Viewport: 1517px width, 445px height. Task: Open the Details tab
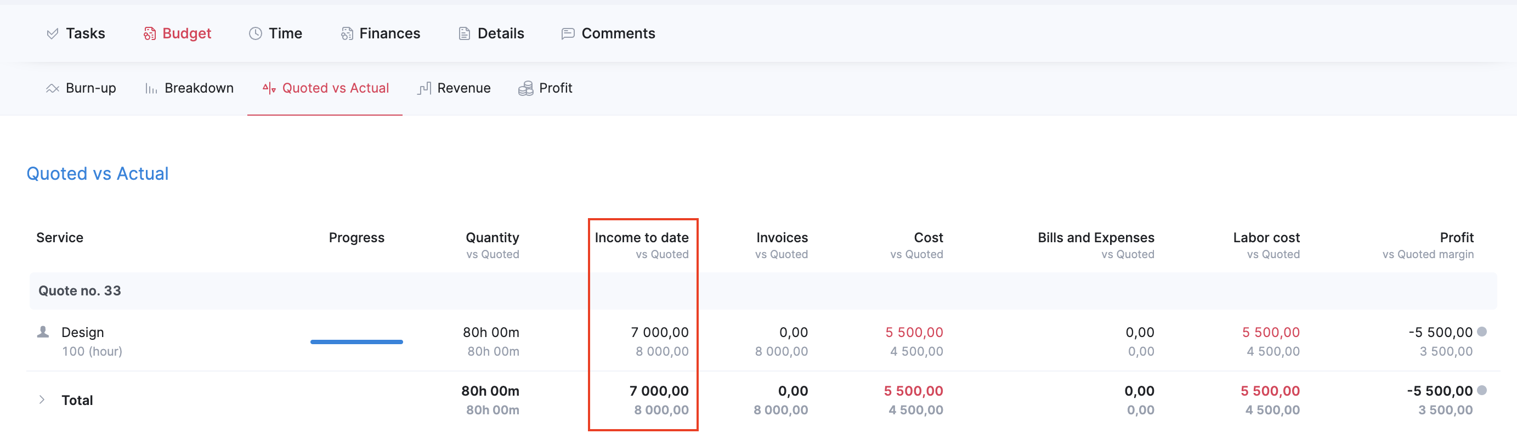pyautogui.click(x=491, y=33)
